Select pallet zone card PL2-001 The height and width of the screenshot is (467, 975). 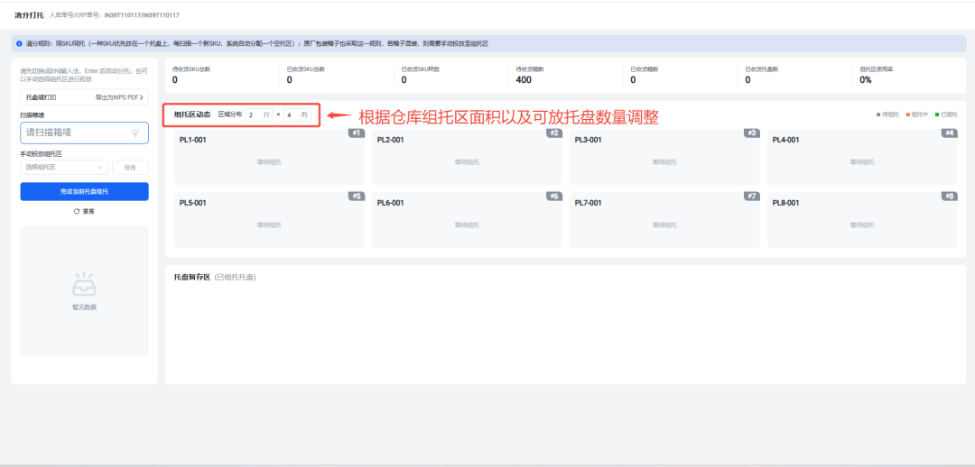pos(467,157)
